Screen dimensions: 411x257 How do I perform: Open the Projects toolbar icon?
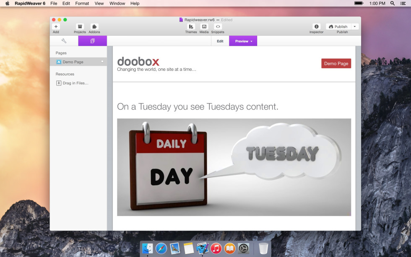(80, 26)
